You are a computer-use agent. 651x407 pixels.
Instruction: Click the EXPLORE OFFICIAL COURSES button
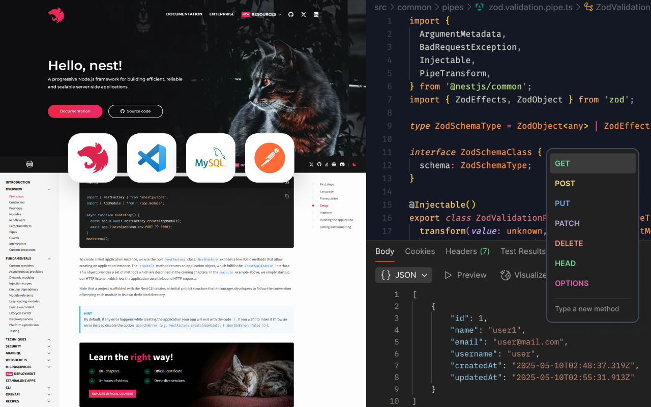click(112, 394)
